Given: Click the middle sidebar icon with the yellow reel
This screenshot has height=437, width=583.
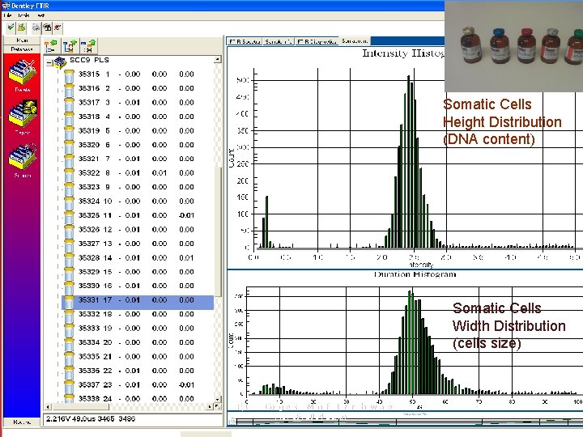Looking at the screenshot, I should tap(23, 113).
